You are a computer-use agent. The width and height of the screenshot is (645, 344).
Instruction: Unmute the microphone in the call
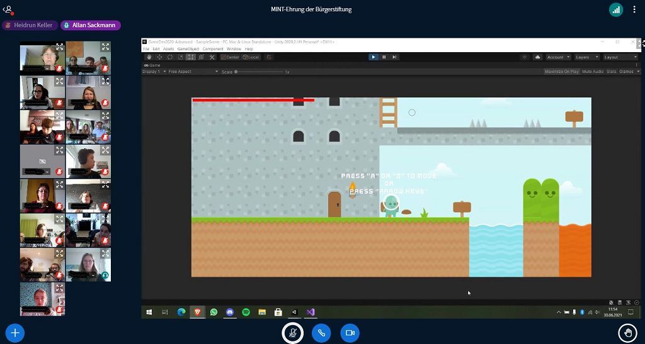(x=292, y=333)
